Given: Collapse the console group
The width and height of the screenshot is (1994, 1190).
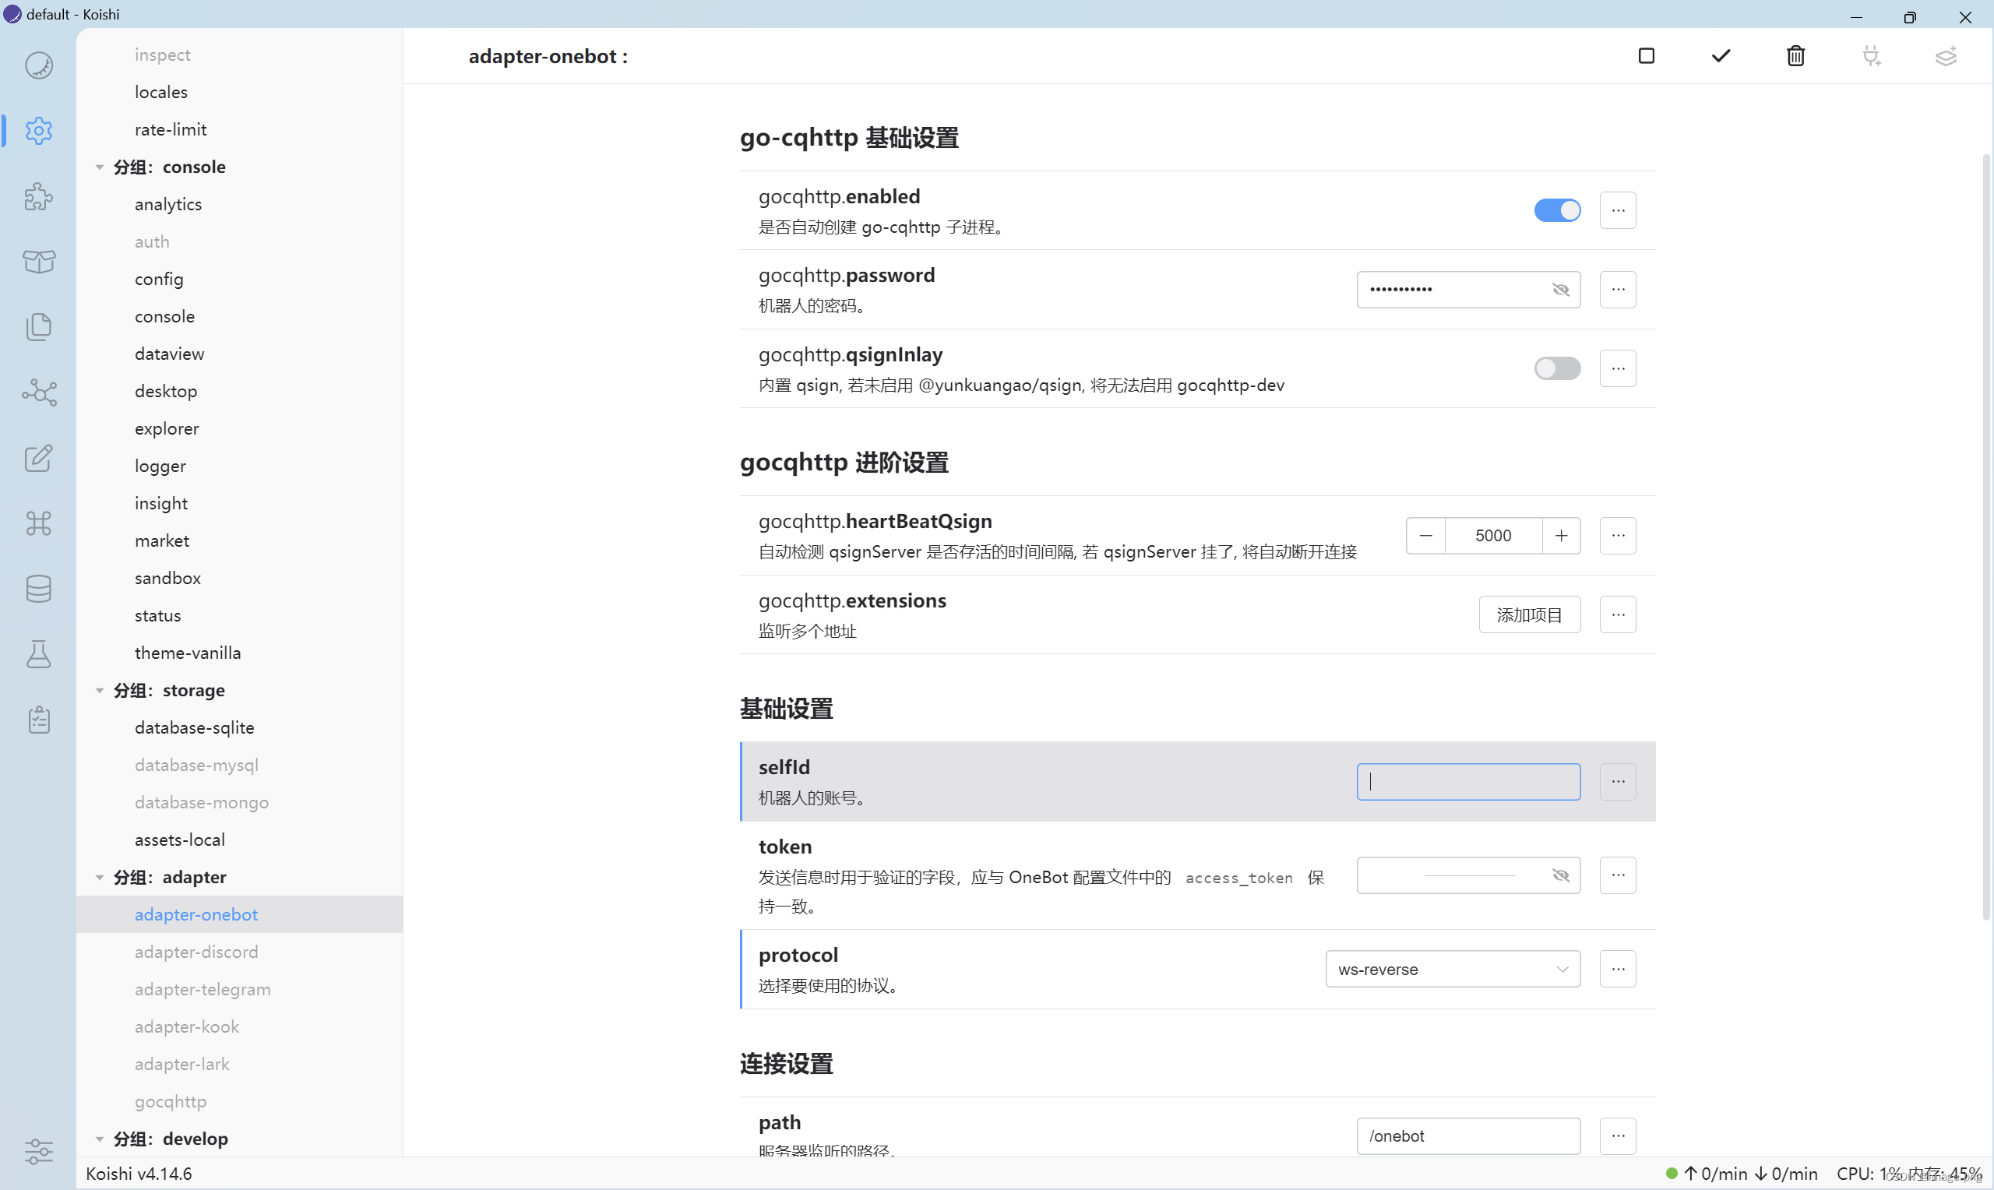Looking at the screenshot, I should coord(100,167).
